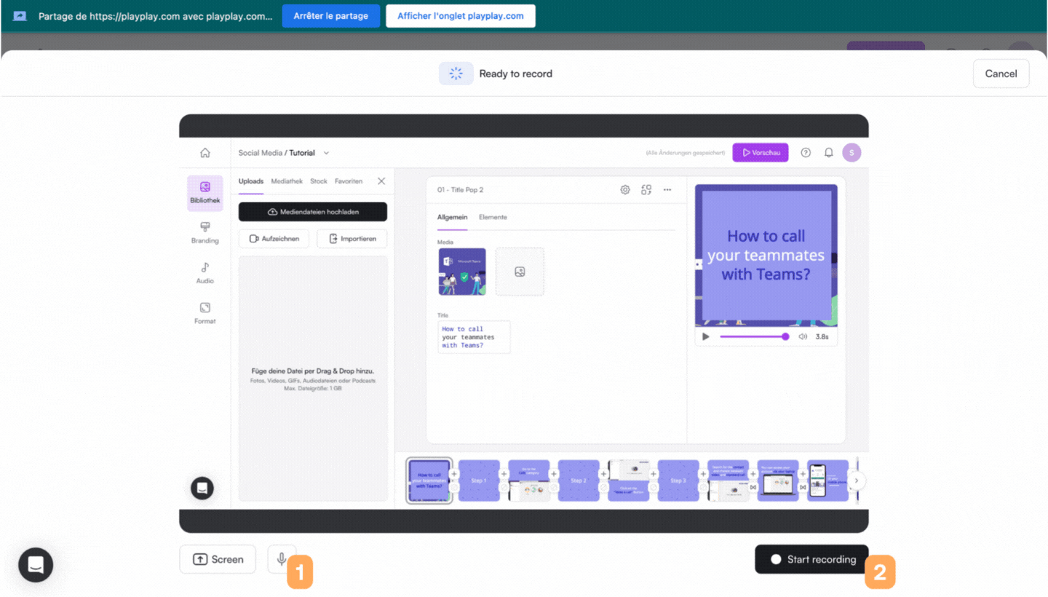Click the change-template icon beside the gear
The width and height of the screenshot is (1048, 597).
tap(646, 190)
